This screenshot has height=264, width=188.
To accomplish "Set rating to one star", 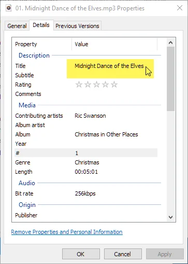I will tap(79, 85).
